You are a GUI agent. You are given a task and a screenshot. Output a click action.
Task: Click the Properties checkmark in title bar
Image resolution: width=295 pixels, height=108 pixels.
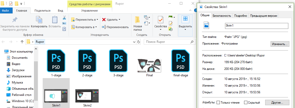point(11,4)
